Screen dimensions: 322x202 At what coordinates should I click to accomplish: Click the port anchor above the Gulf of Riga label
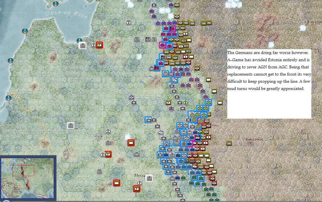[x=55, y=3]
